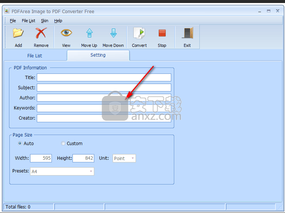
Task: Click the Move Up arrow icon
Action: (89, 33)
